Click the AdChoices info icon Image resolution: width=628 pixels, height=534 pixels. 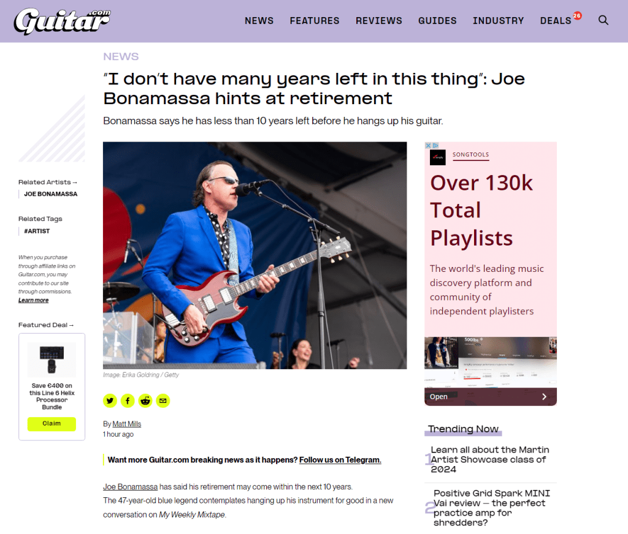(435, 146)
